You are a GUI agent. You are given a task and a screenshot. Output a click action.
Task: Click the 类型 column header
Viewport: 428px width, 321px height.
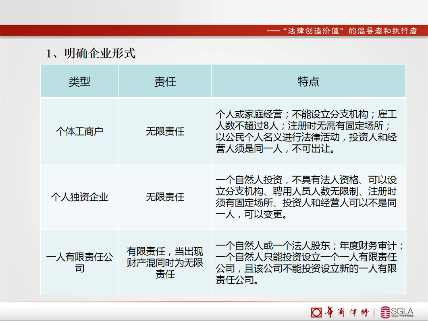click(79, 81)
